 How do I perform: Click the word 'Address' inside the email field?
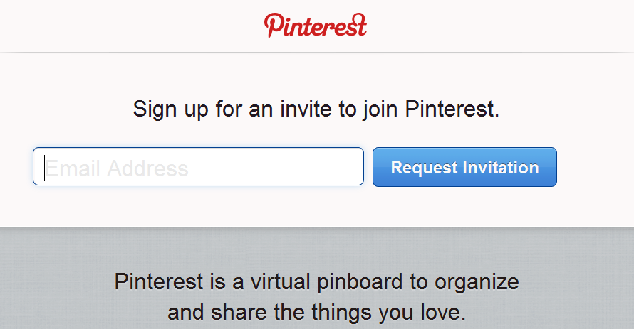click(147, 168)
